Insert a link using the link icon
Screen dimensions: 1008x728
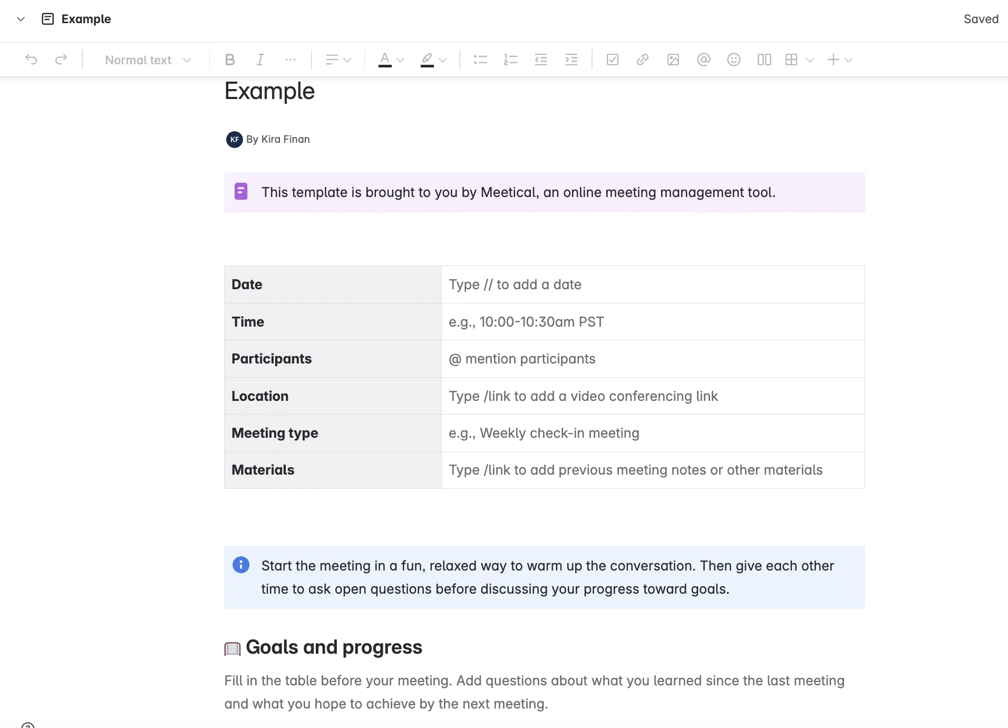642,60
